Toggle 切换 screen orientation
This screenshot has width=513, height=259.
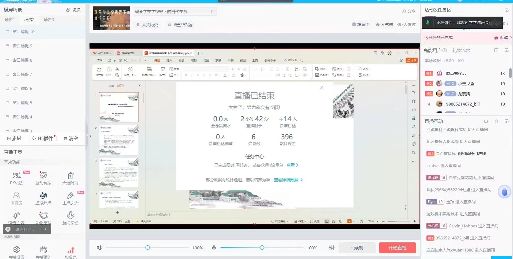[73, 10]
